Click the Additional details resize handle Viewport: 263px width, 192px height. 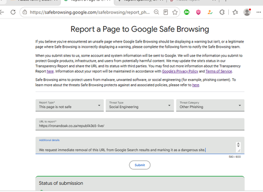point(239,150)
